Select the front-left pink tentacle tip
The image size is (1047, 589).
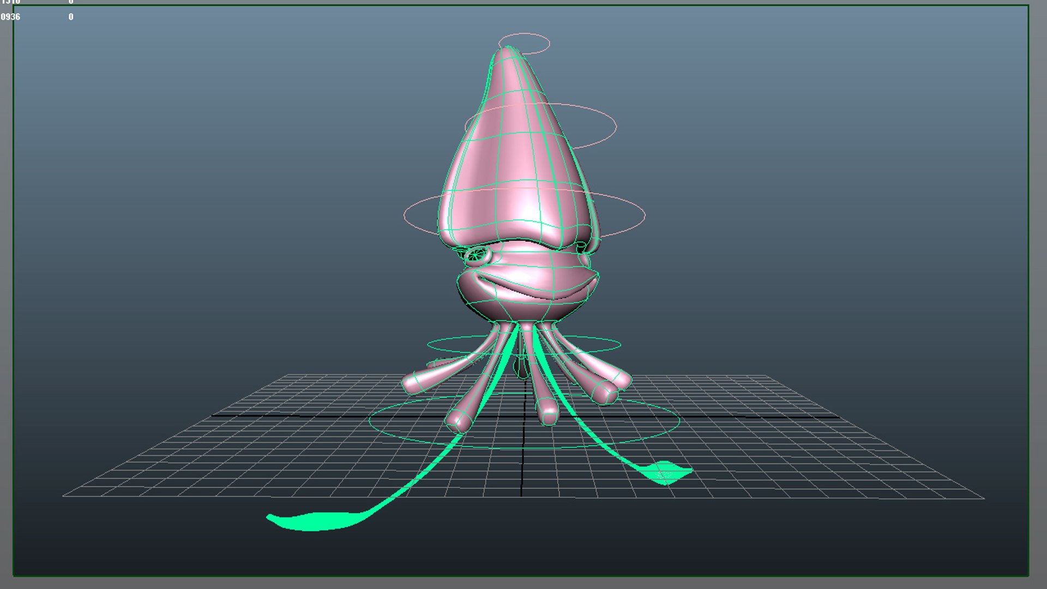(x=457, y=421)
